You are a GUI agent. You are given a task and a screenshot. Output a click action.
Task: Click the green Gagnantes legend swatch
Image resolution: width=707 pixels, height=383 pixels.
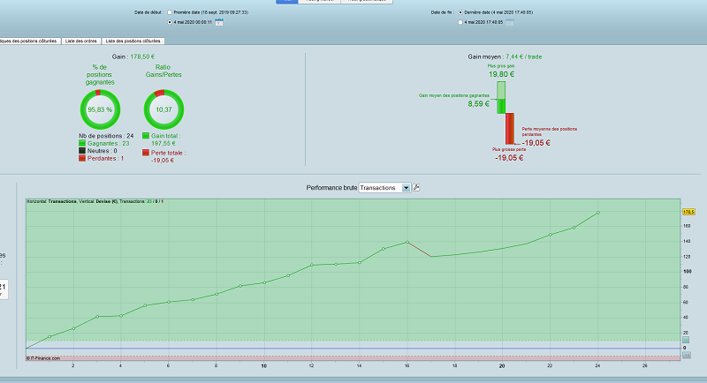(x=82, y=143)
